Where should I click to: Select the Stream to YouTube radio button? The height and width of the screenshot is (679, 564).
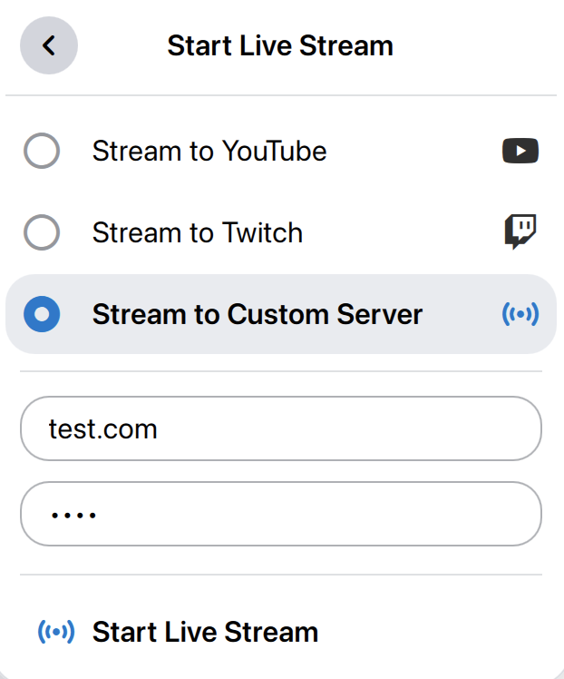click(42, 151)
